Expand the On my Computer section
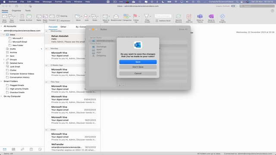 click(1, 96)
